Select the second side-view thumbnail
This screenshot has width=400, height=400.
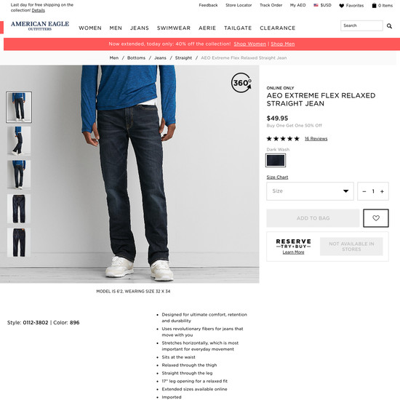[19, 141]
